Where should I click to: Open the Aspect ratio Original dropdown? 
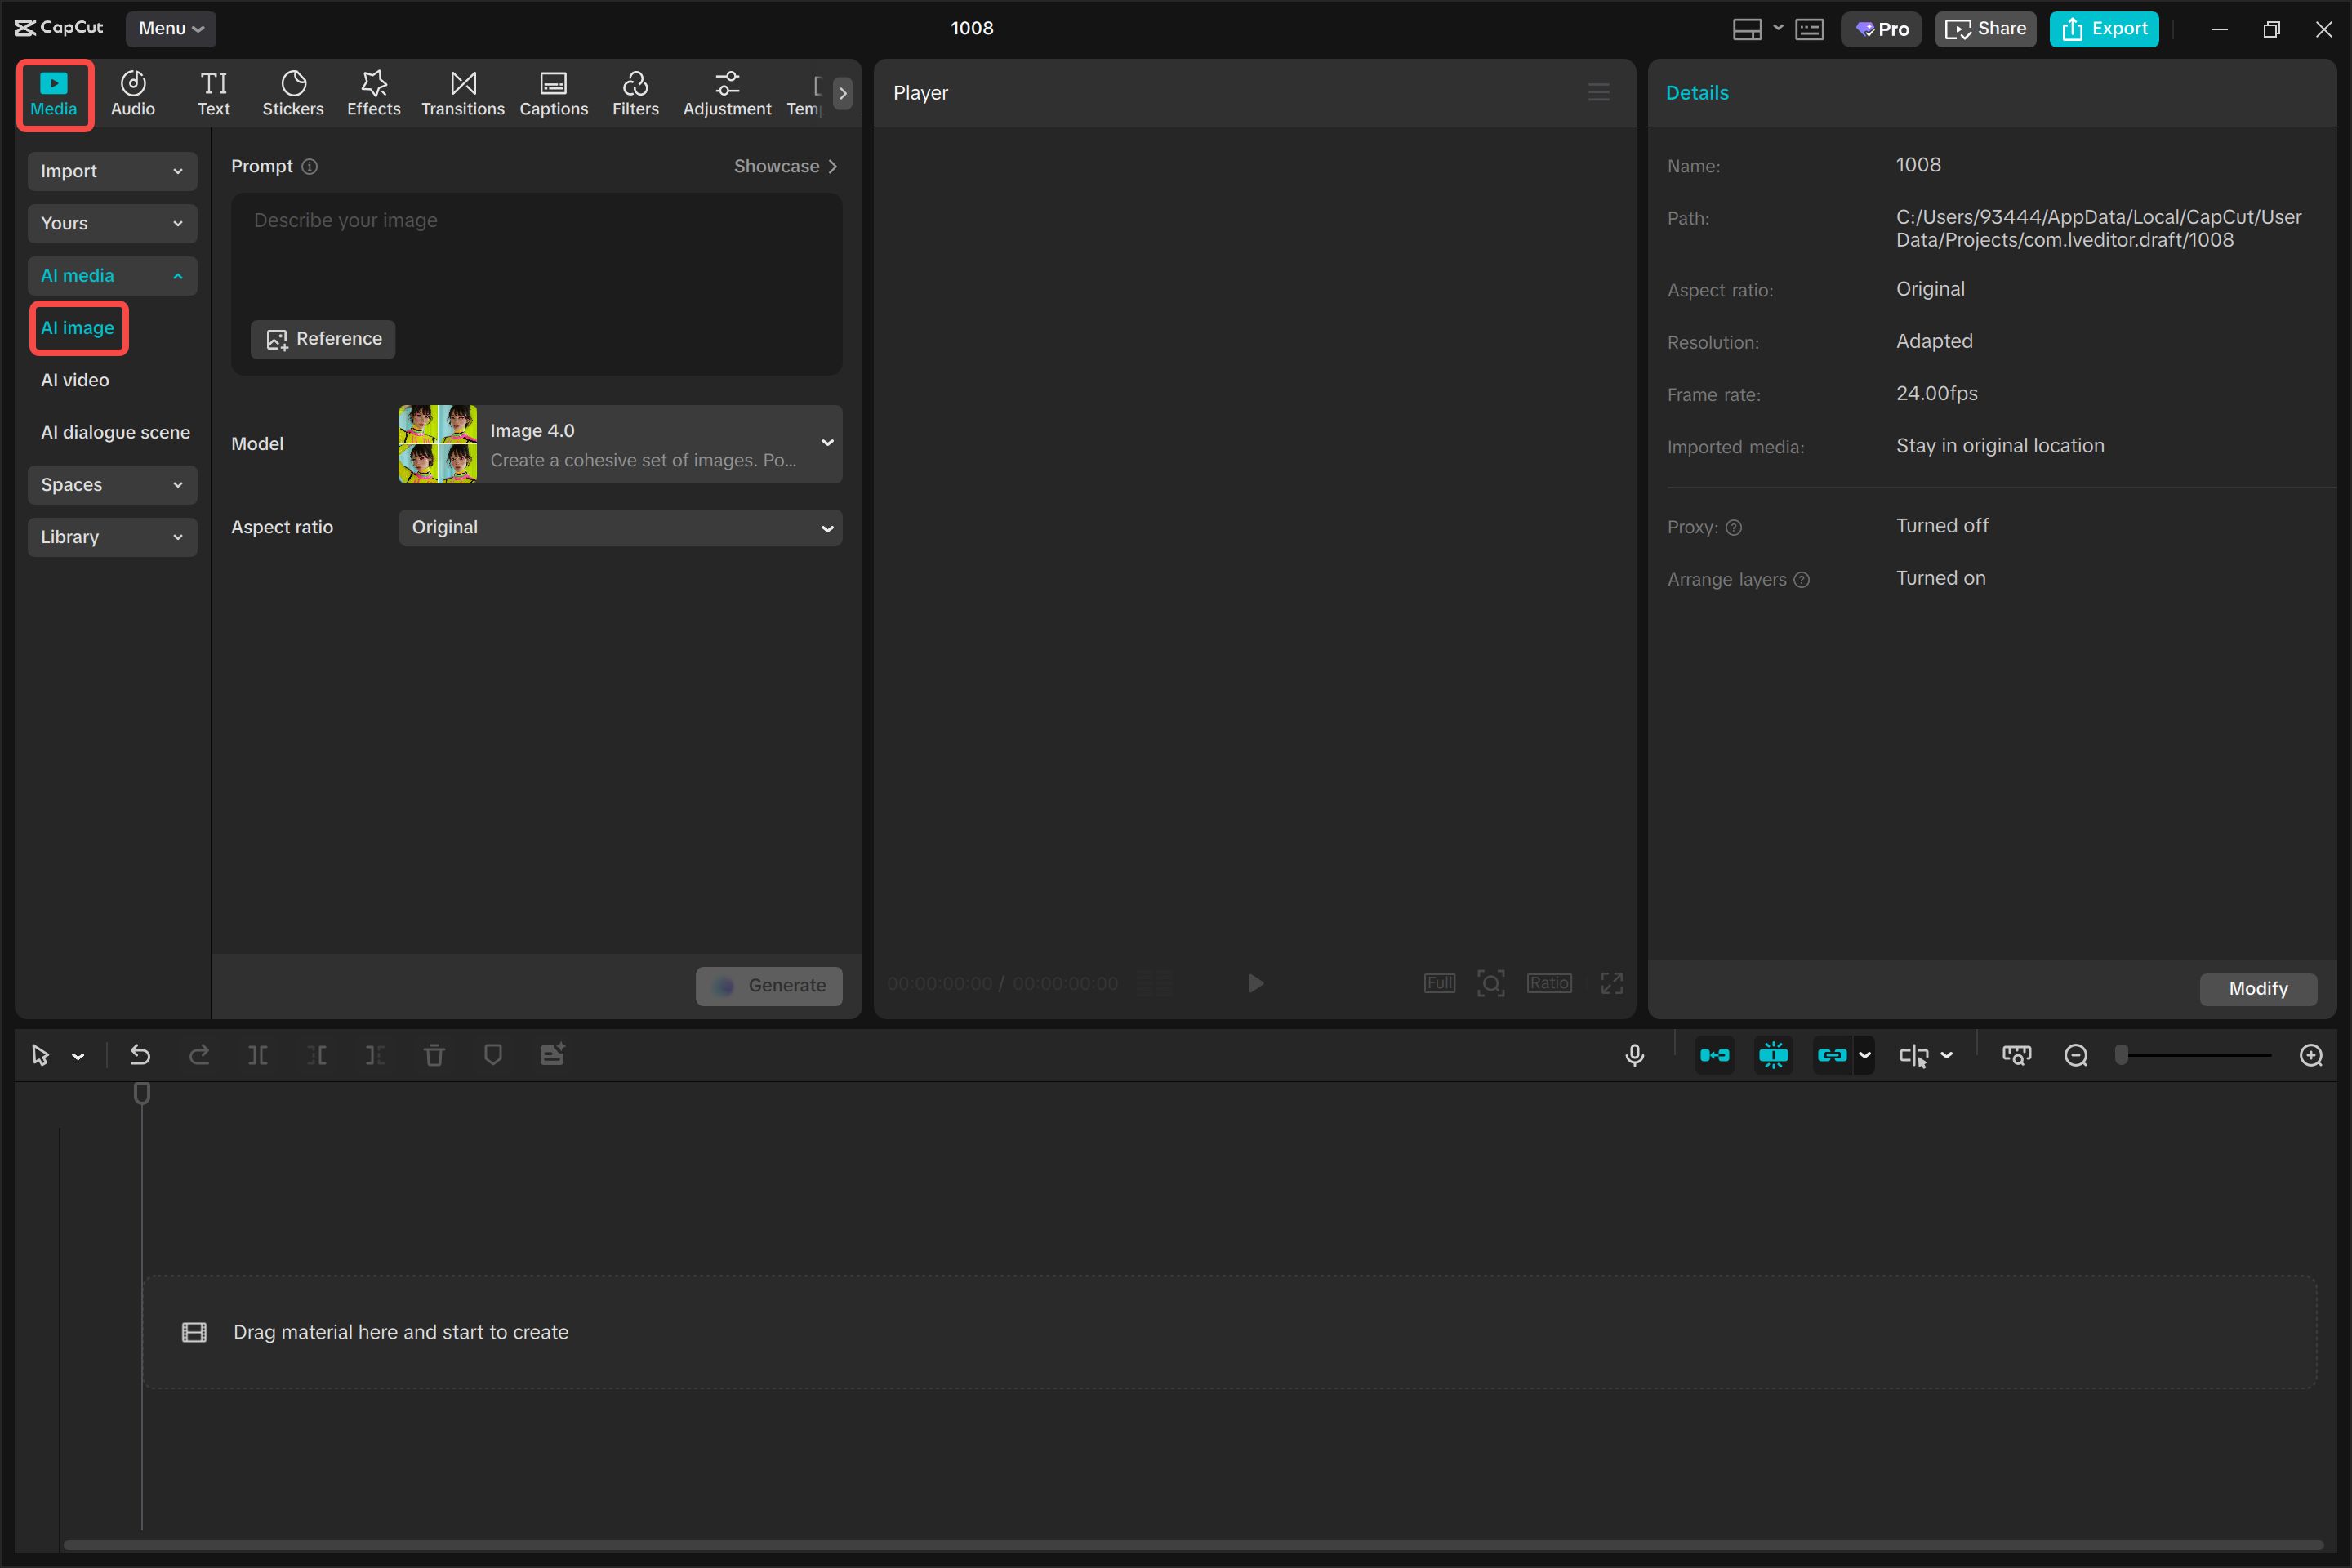click(x=620, y=527)
